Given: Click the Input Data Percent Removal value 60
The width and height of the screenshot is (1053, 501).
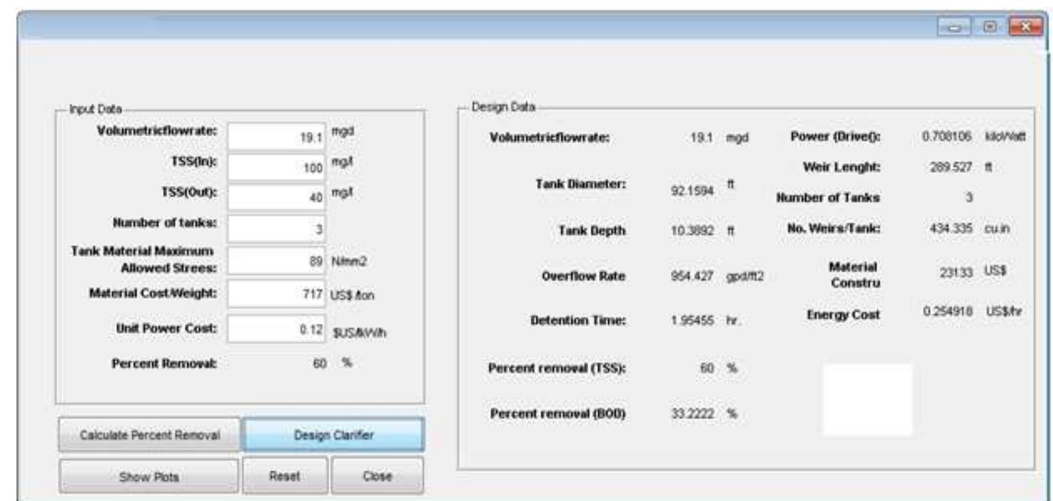Looking at the screenshot, I should [319, 363].
